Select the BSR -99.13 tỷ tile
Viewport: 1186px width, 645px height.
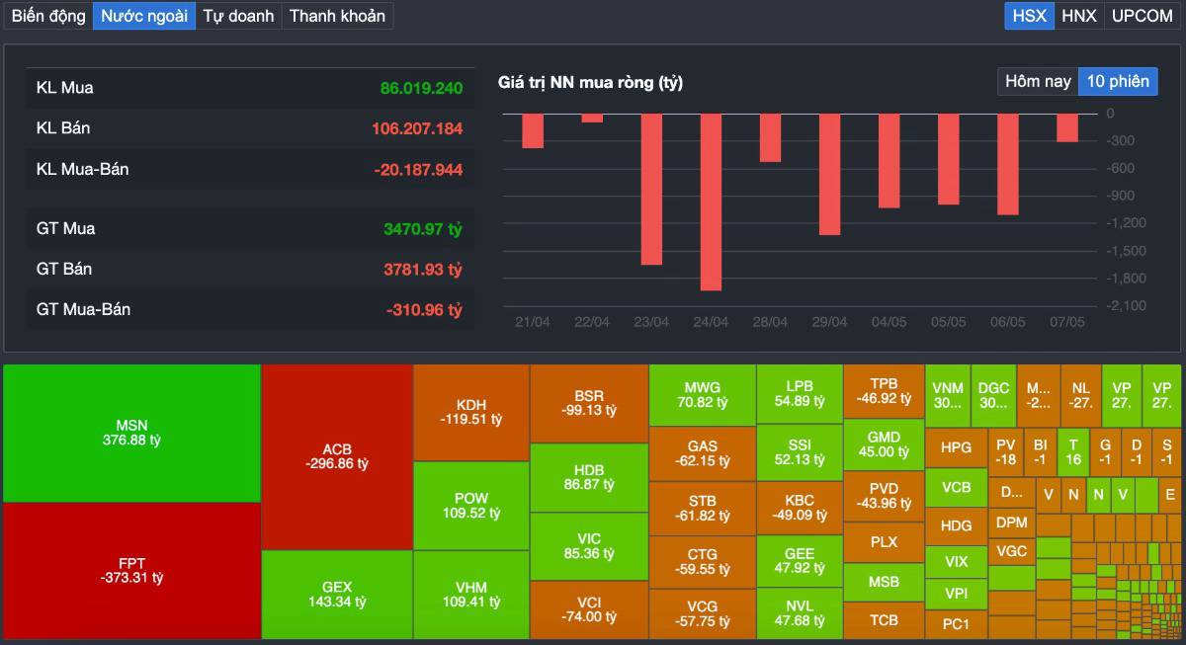(x=589, y=403)
